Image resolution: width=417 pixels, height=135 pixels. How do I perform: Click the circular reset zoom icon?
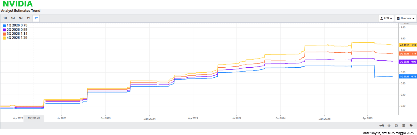click(396, 126)
